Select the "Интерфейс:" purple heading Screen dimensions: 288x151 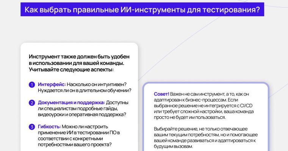click(x=52, y=84)
